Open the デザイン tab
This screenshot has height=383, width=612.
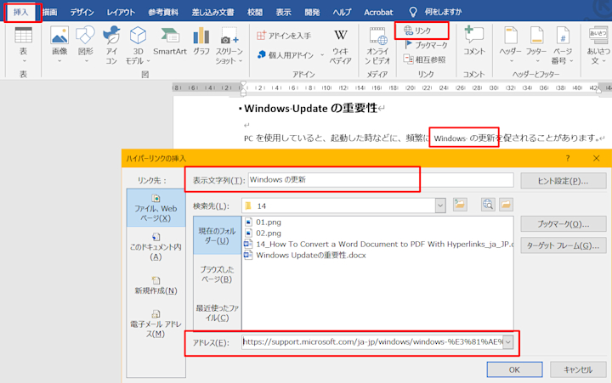tap(82, 12)
